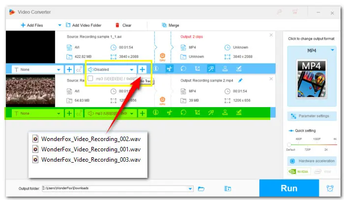Click the Merge button
Screen dimensions: 344x200
[x=171, y=25]
